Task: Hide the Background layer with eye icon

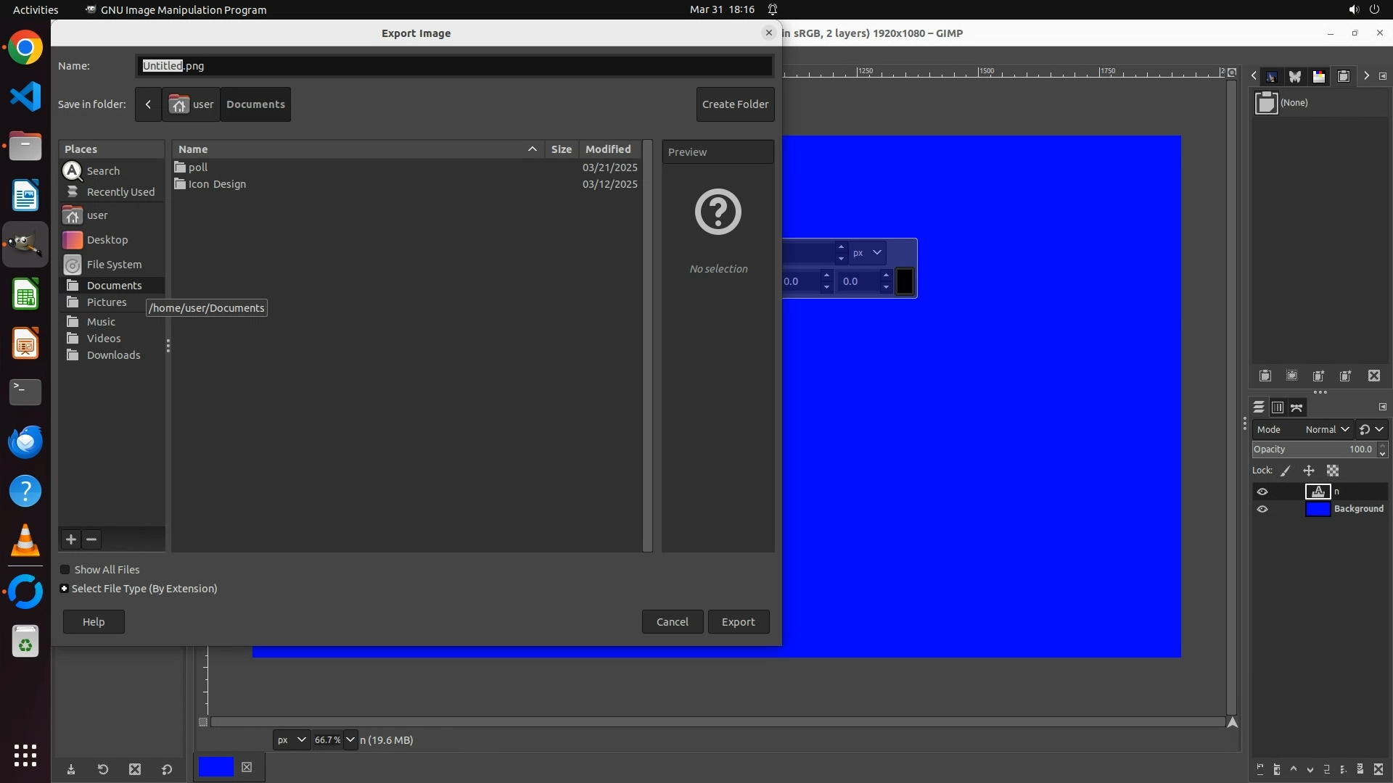Action: (1262, 509)
